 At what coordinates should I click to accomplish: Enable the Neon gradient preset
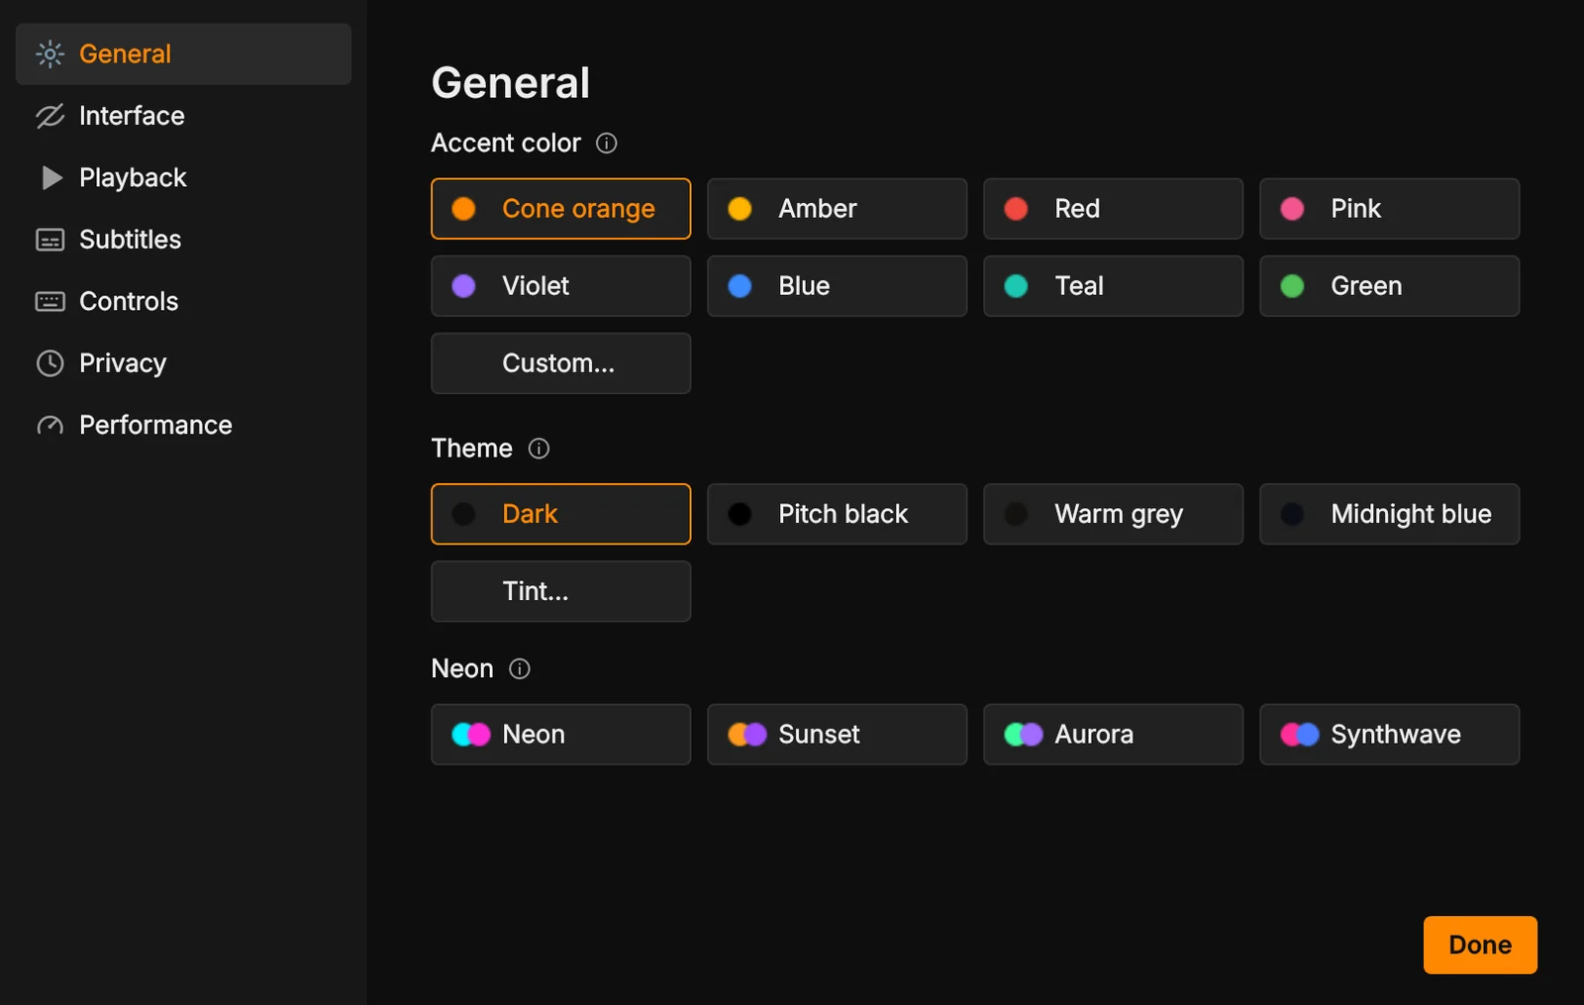(561, 735)
